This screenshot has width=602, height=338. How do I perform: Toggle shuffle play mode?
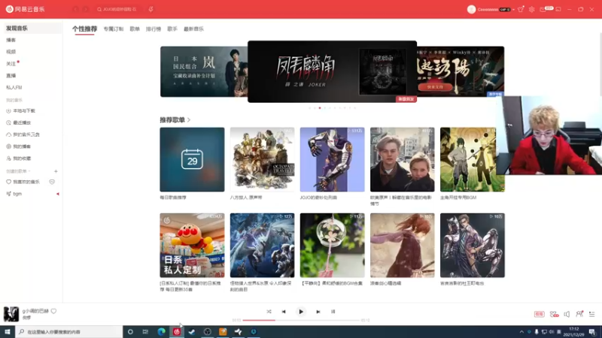pyautogui.click(x=269, y=312)
